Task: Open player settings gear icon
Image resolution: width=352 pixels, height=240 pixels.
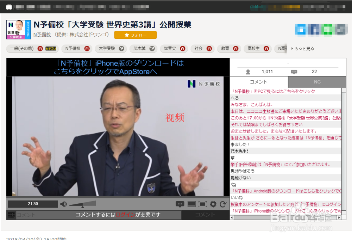Action: click(x=213, y=204)
